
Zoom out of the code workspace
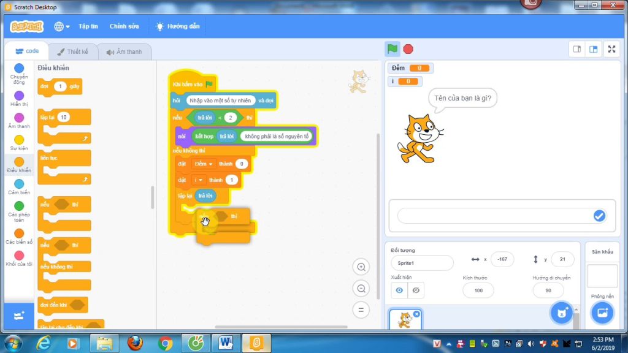361,289
